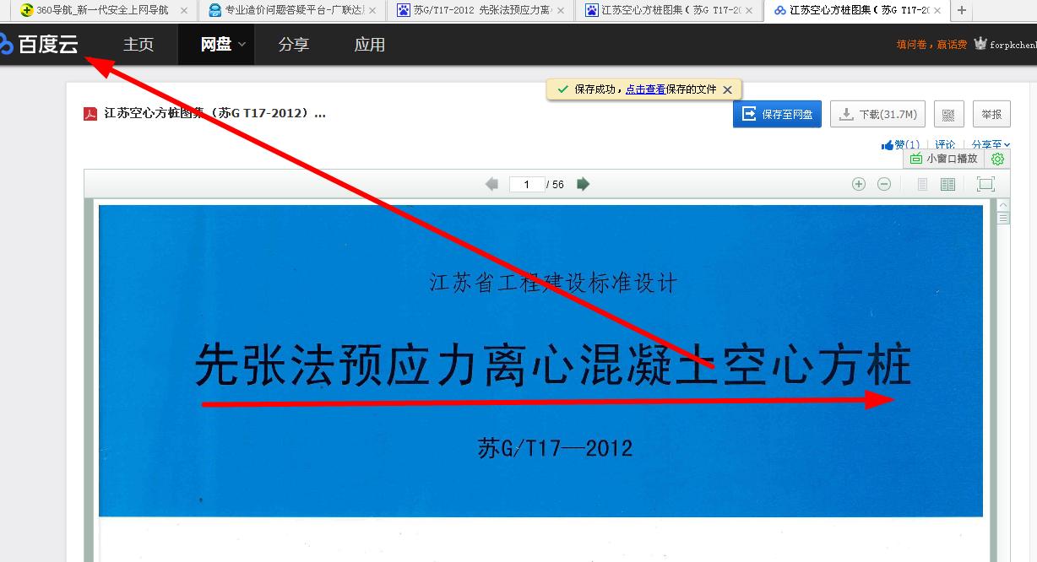Click the 举报 report button
The image size is (1037, 562).
pyautogui.click(x=991, y=114)
